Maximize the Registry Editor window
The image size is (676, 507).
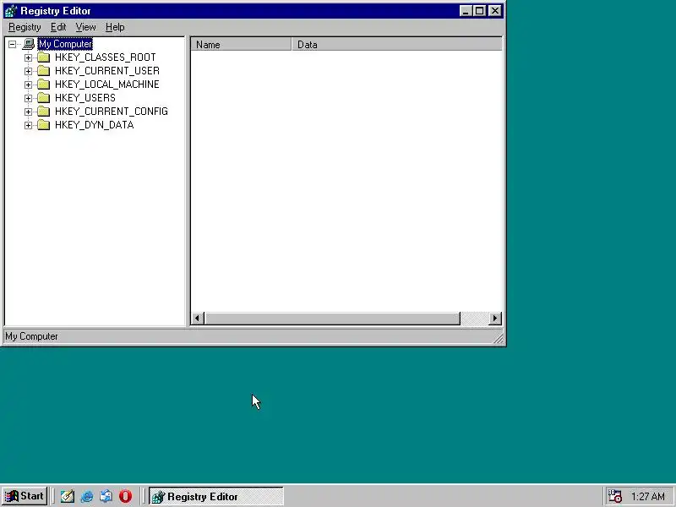pos(479,11)
